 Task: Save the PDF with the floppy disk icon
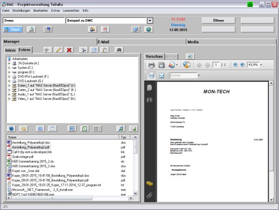point(162,65)
